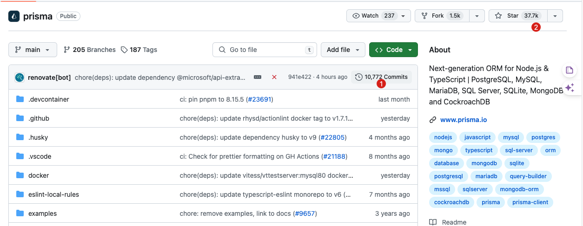The width and height of the screenshot is (583, 226).
Task: Open the 187 Tags page
Action: pyautogui.click(x=139, y=50)
